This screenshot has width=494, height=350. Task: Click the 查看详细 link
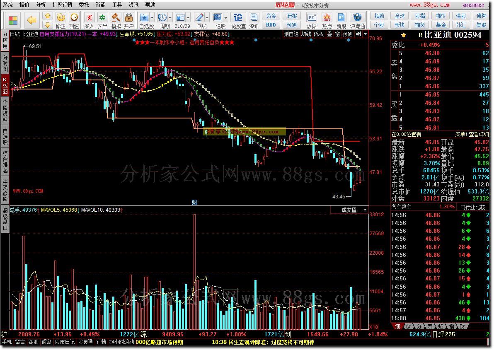479,134
